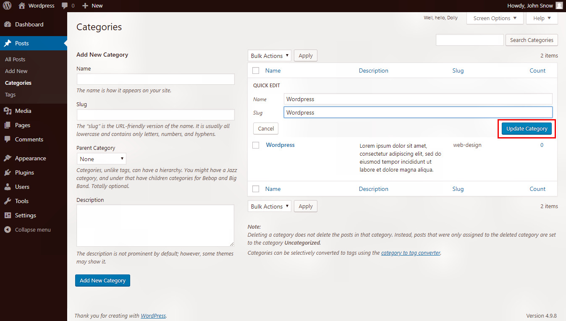
Task: Click the Tools wrench icon
Action: [8, 201]
